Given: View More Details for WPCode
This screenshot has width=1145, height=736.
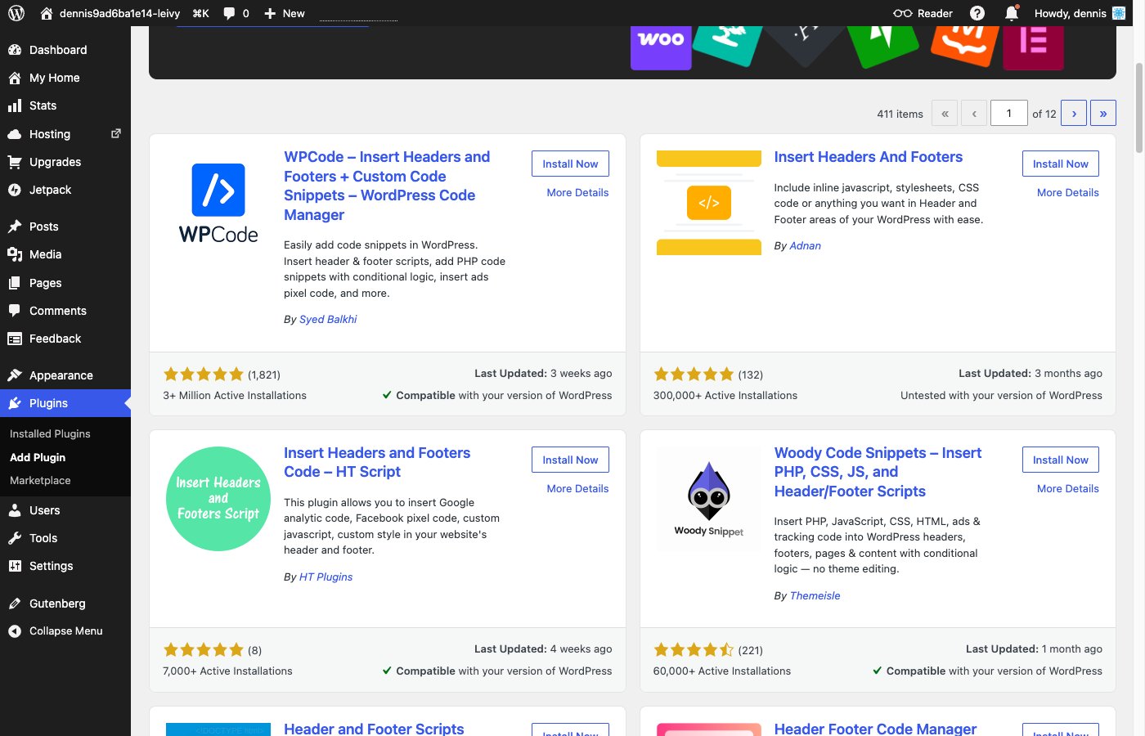Looking at the screenshot, I should tap(577, 193).
